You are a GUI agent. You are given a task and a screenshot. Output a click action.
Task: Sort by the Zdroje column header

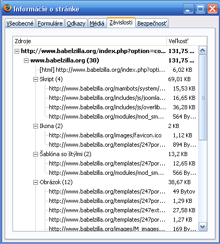(90, 41)
